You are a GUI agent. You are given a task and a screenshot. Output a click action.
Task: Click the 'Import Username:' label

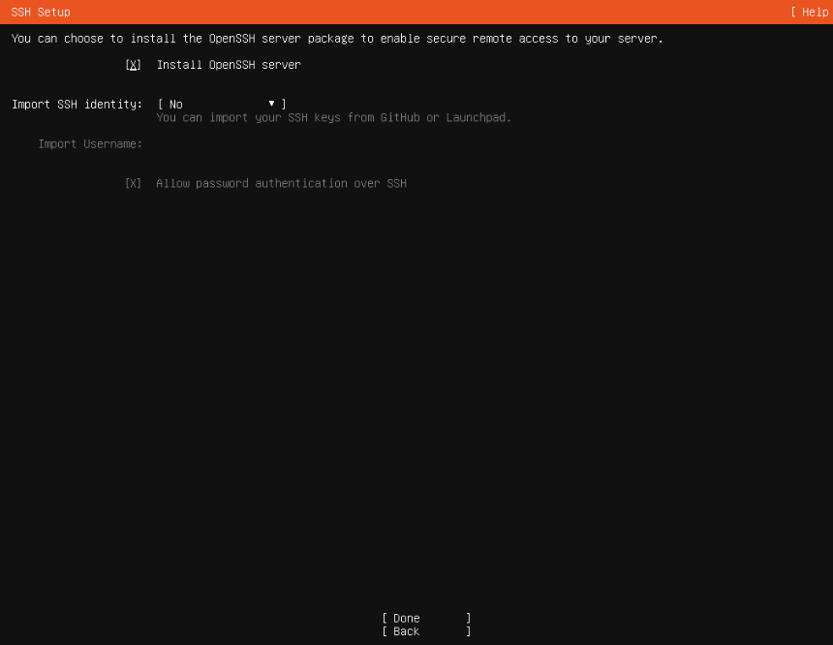coord(90,144)
